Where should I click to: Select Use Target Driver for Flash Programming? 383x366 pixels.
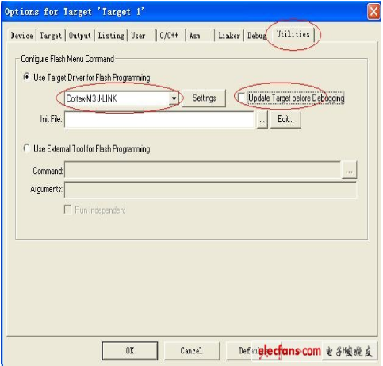coord(27,77)
